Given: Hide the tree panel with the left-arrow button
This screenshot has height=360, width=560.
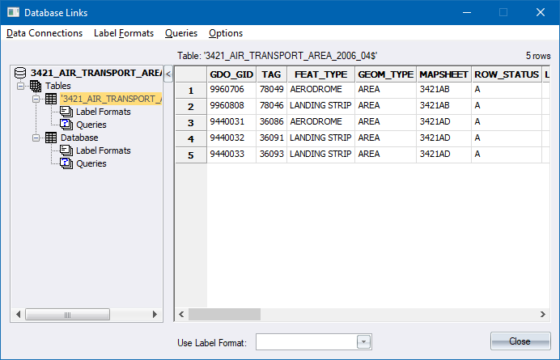Looking at the screenshot, I should [168, 74].
